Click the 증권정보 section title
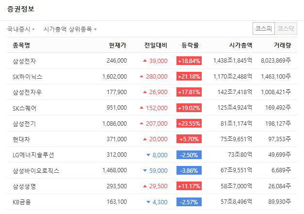 [21, 9]
